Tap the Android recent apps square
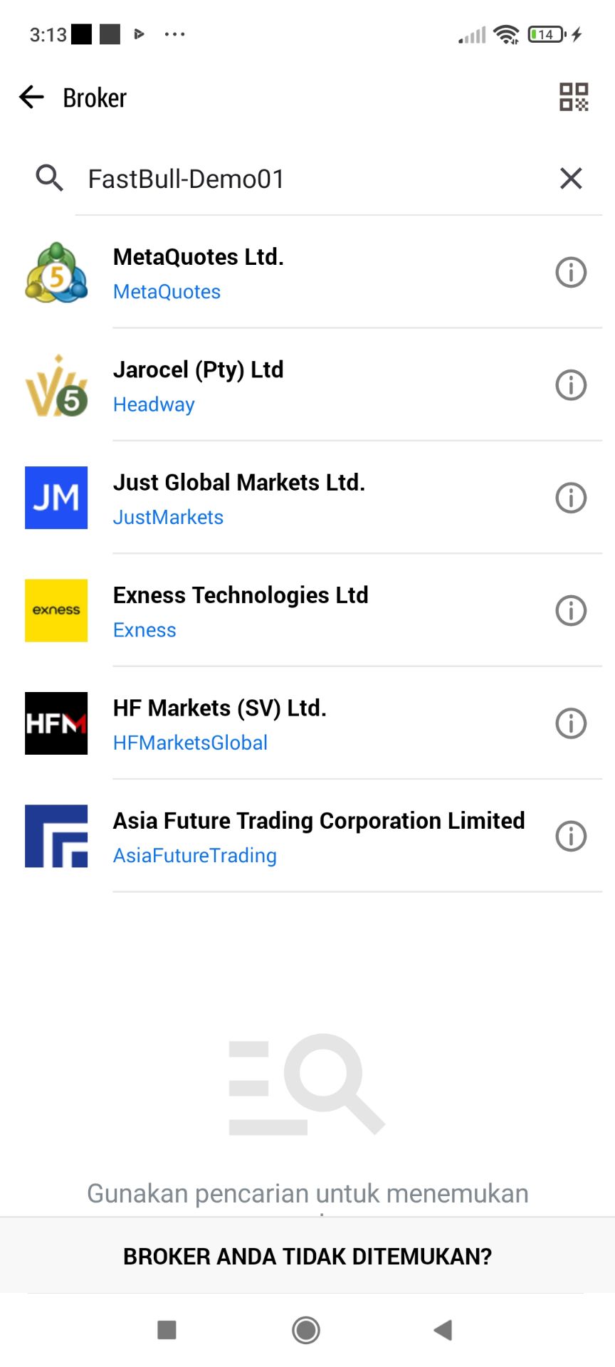Viewport: 615px width, 1367px height. [167, 1329]
